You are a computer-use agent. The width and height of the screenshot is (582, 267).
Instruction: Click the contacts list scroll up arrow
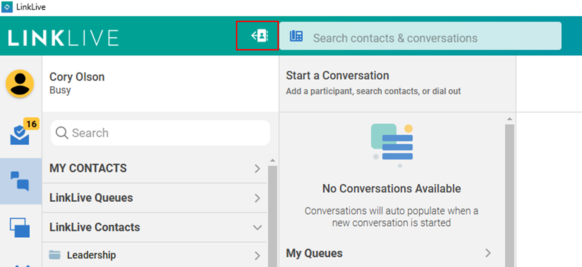(273, 161)
